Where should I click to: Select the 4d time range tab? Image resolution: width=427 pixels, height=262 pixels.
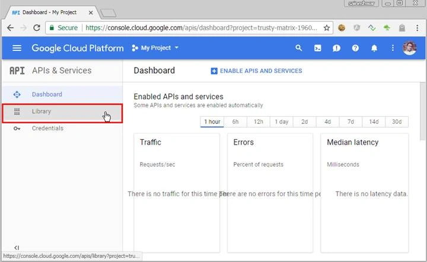pos(327,122)
